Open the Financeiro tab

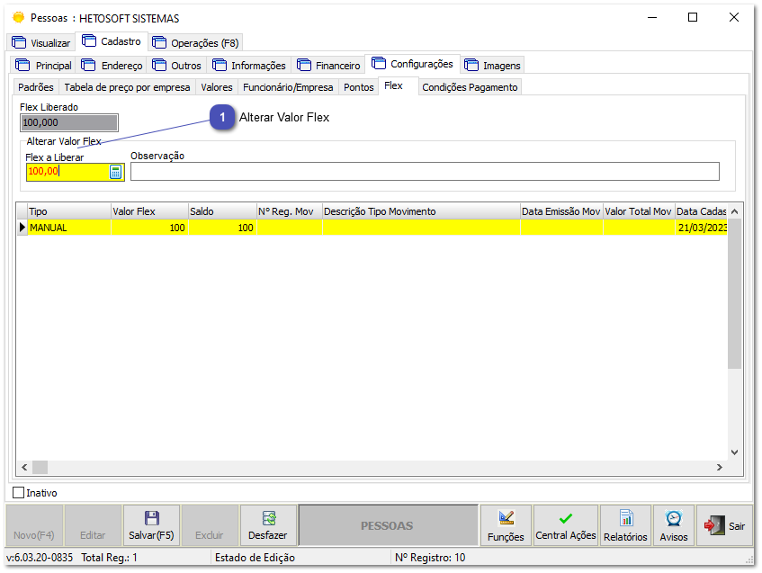coord(328,65)
